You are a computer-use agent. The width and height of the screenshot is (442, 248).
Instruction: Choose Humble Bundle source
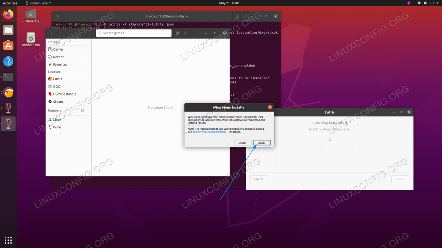[x=64, y=94]
